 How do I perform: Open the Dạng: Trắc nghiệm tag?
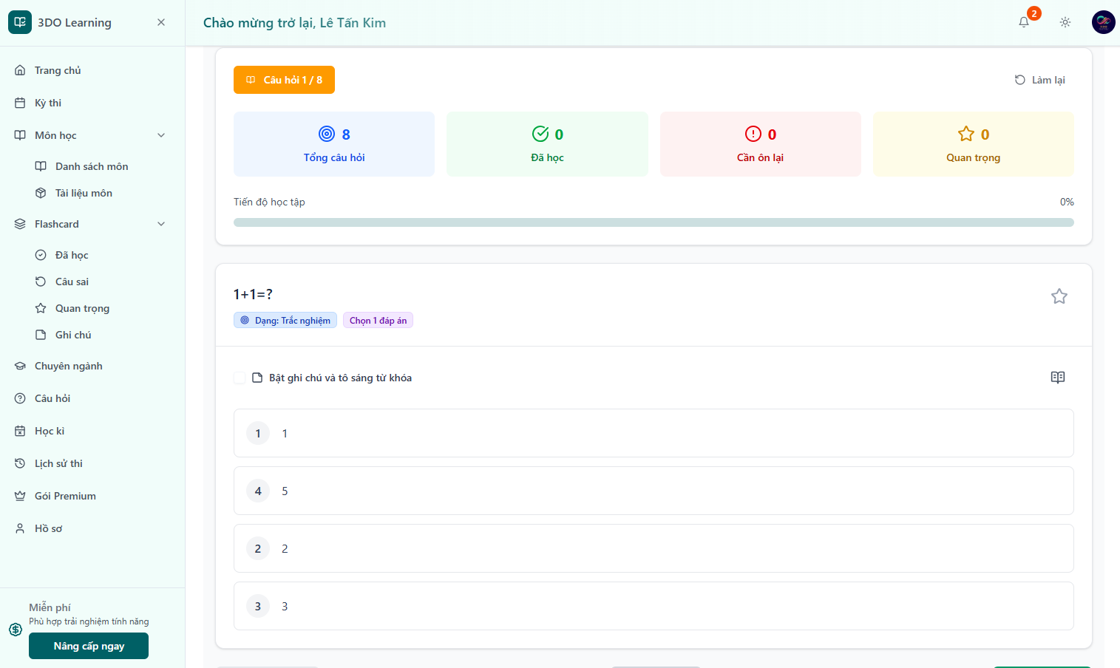[x=285, y=320]
